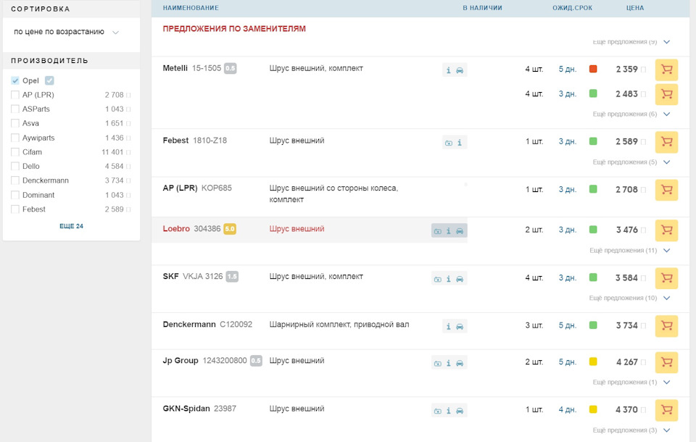Enable the AP (LPR) manufacturer filter
696x442 pixels.
15,95
